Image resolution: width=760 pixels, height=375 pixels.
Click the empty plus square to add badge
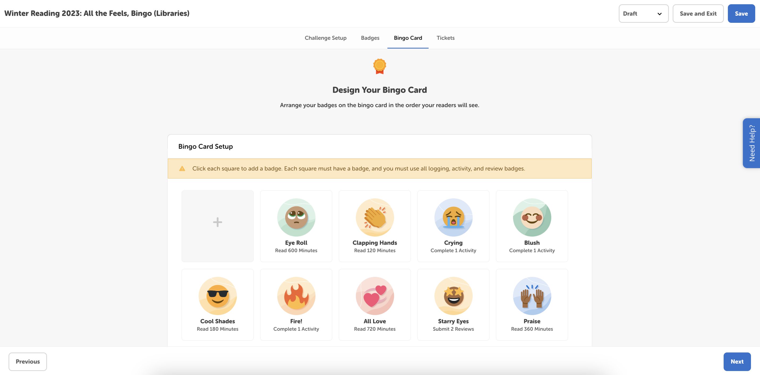[x=217, y=226]
